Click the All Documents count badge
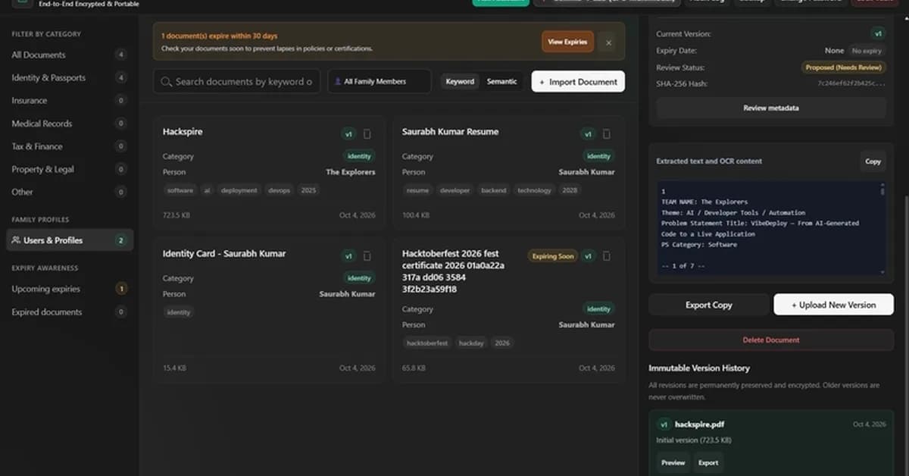The height and width of the screenshot is (476, 909). coord(120,55)
